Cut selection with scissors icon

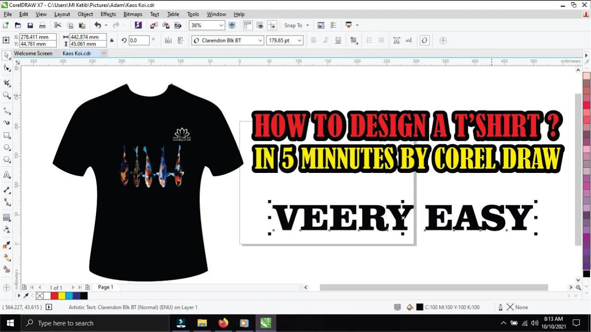[x=58, y=25]
